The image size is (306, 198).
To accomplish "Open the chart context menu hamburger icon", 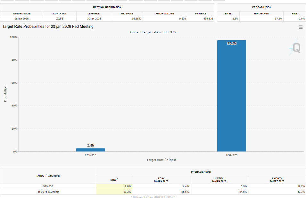I will [x=301, y=27].
